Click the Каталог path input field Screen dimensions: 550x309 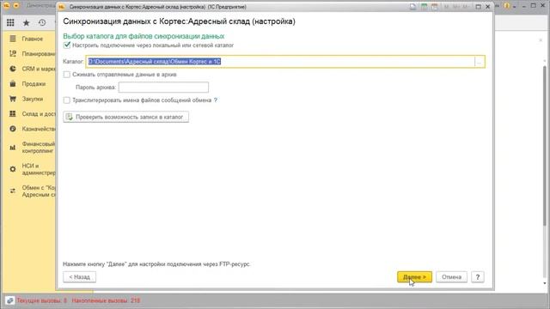(280, 62)
